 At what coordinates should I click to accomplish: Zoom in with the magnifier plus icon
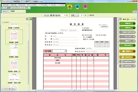coord(51,15)
